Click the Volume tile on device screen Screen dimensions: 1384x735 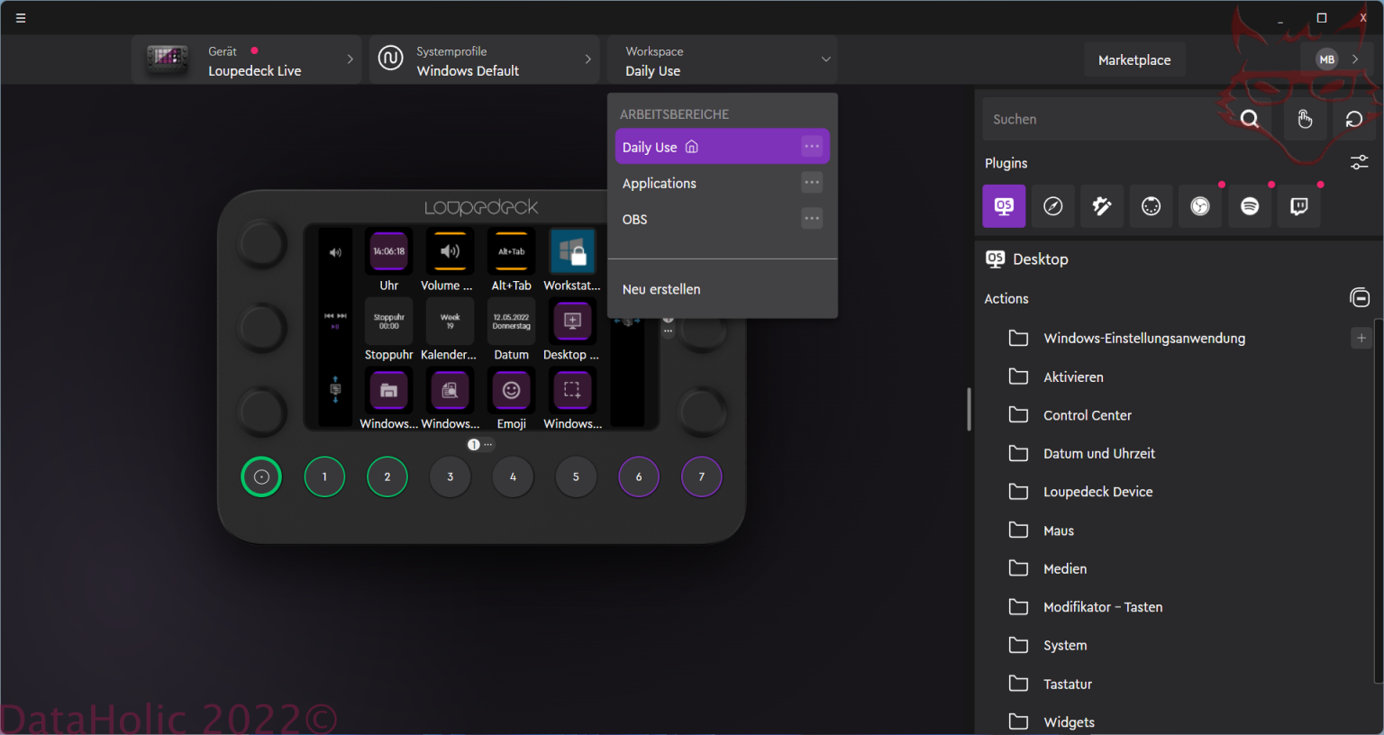pyautogui.click(x=450, y=252)
